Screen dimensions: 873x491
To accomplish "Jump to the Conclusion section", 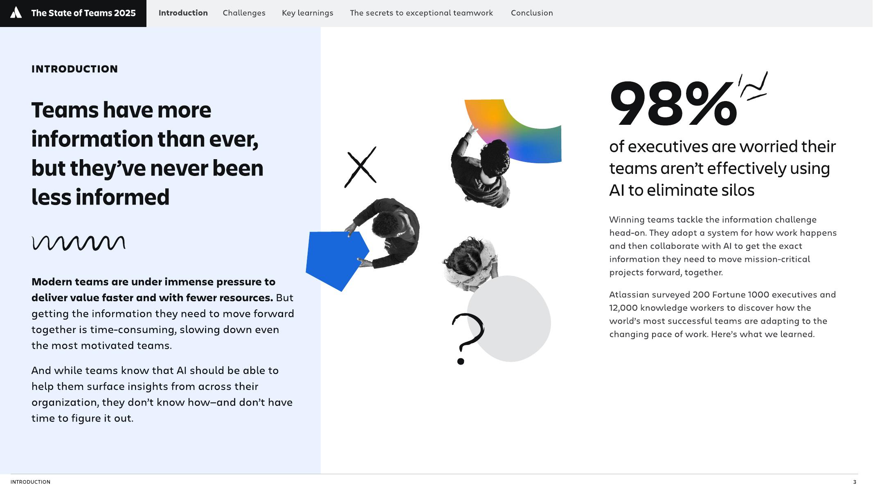I will pyautogui.click(x=531, y=13).
